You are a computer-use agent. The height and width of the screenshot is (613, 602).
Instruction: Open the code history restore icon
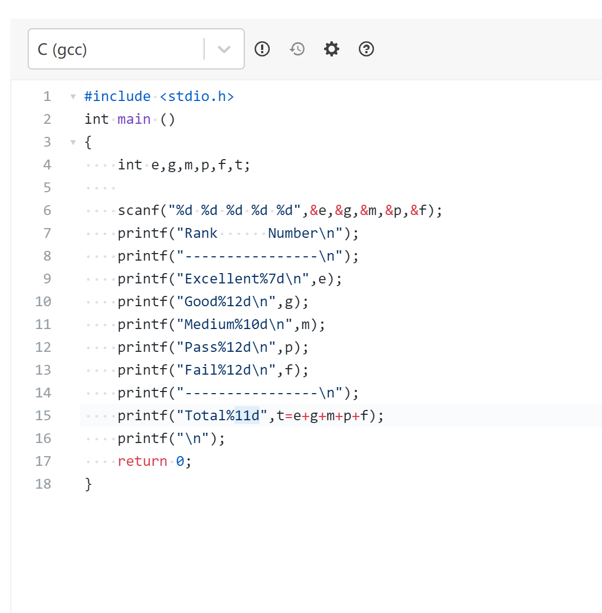[x=297, y=49]
